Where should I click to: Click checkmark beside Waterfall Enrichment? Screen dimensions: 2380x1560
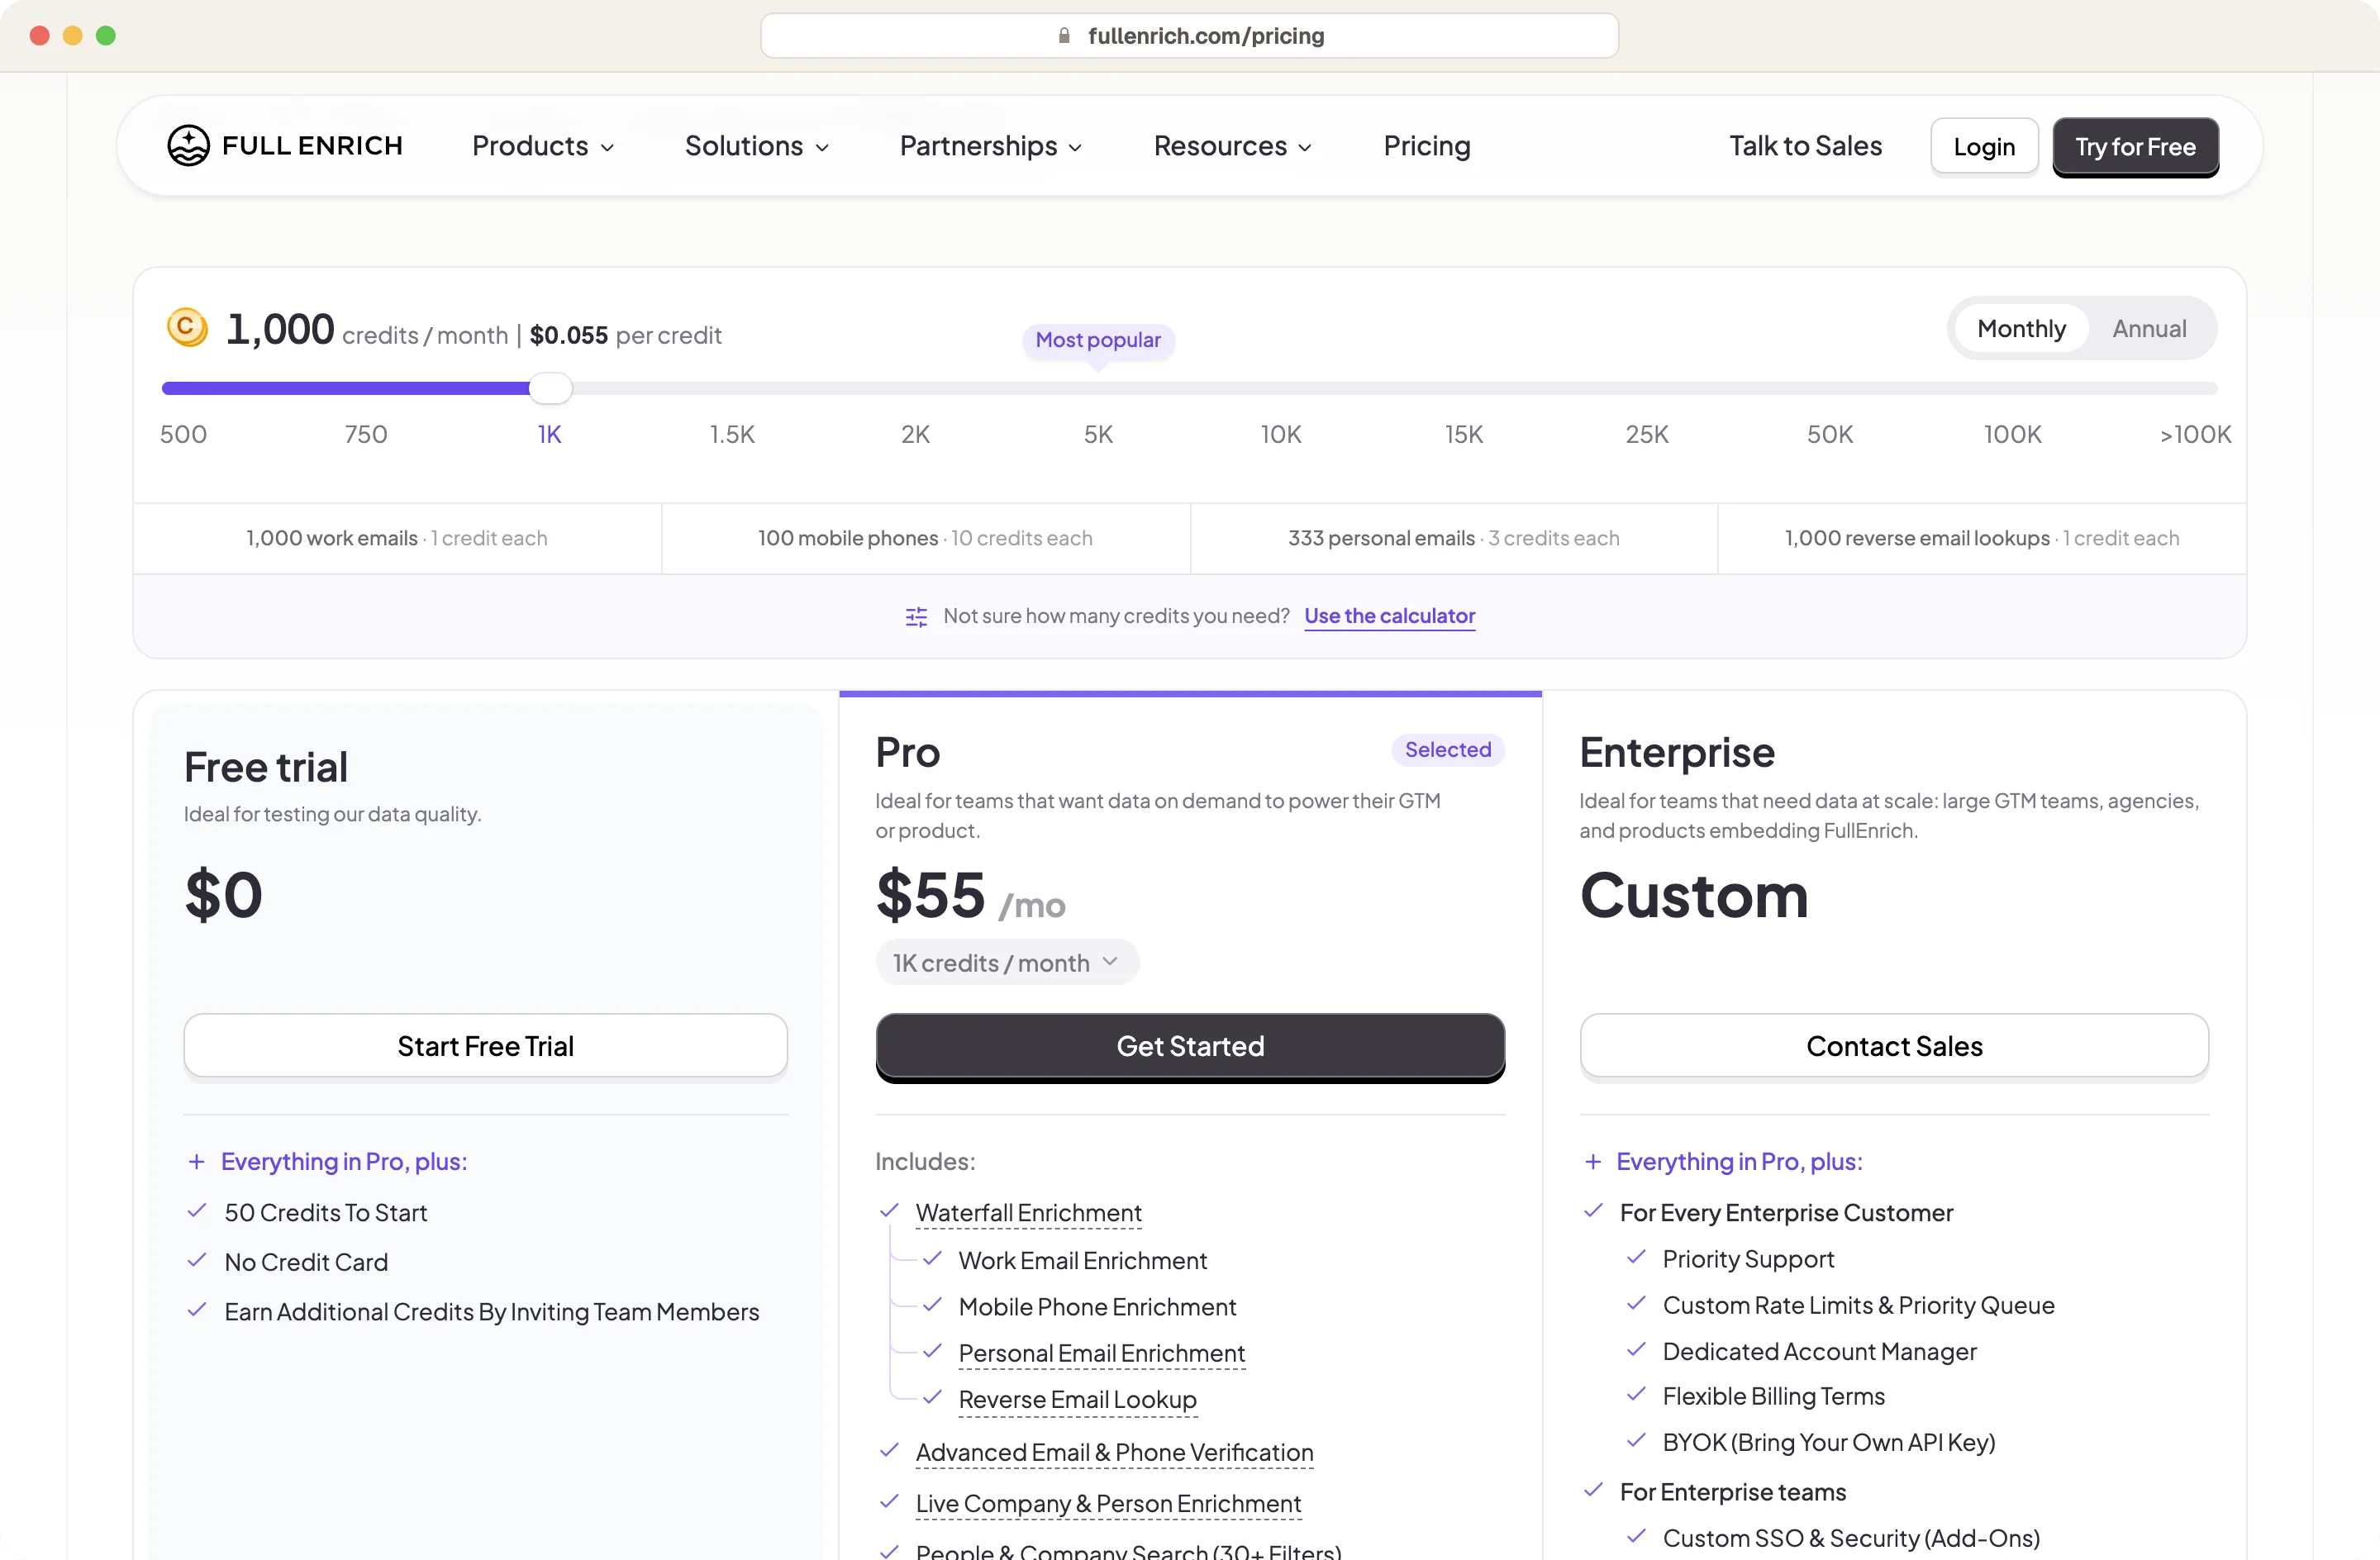tap(889, 1211)
